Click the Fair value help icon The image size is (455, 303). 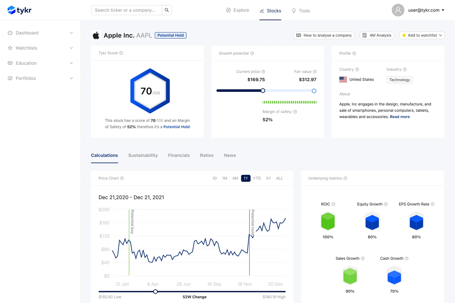(315, 72)
